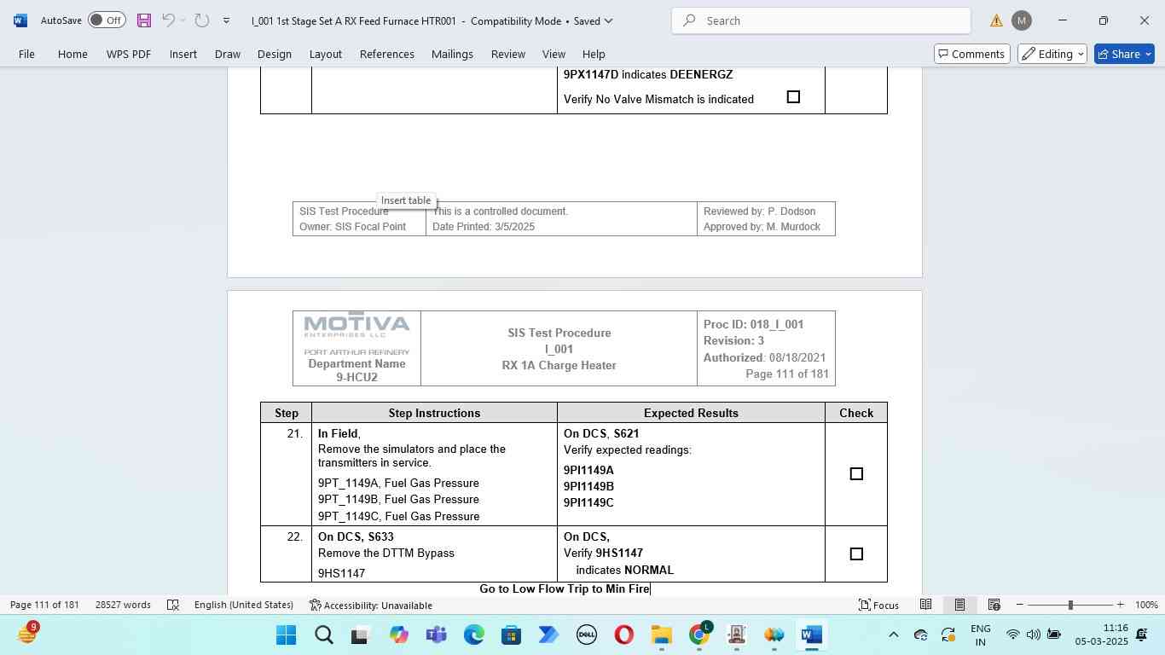Open the user account avatar M

tap(1022, 20)
